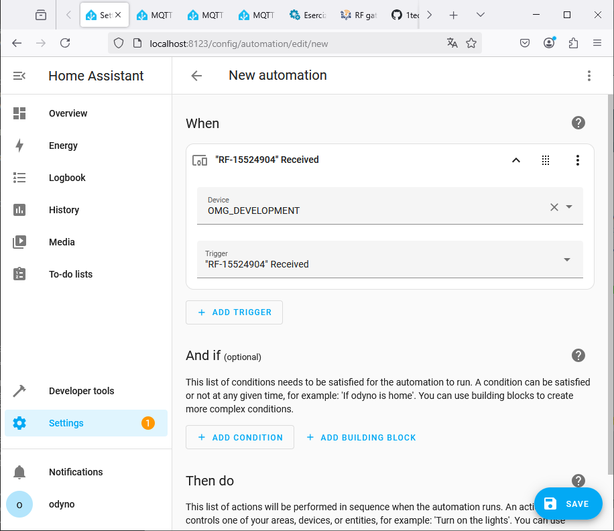Click the Add Trigger button
This screenshot has height=531, width=614.
pyautogui.click(x=234, y=312)
